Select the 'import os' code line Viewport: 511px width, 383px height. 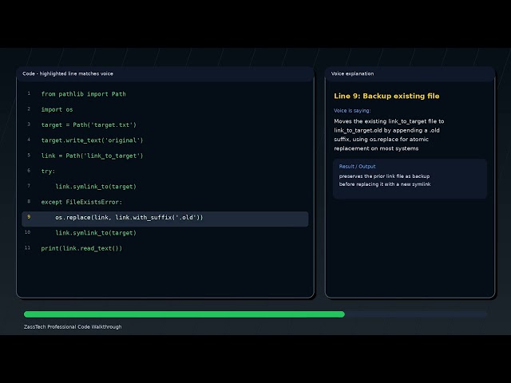[57, 109]
